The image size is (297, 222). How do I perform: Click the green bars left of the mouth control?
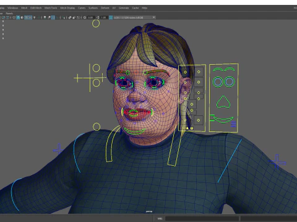[212, 118]
